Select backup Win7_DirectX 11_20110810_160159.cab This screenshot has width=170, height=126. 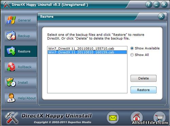tap(87, 52)
